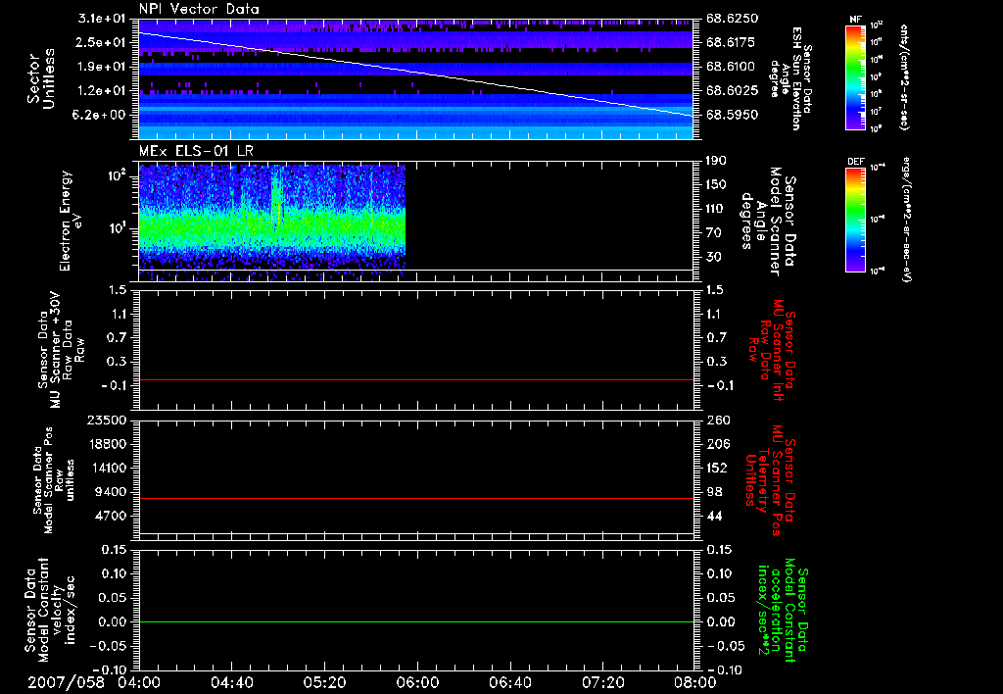
Task: Click the "110" scanner angle tick value
Action: 716,209
